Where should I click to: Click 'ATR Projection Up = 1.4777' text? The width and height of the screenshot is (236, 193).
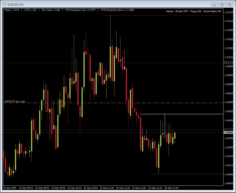click(x=80, y=10)
